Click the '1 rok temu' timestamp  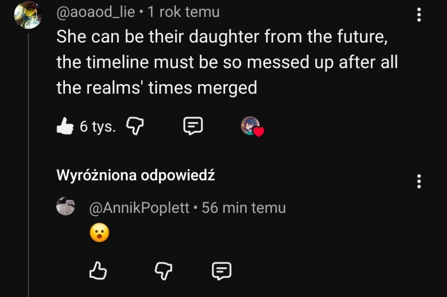pyautogui.click(x=183, y=12)
